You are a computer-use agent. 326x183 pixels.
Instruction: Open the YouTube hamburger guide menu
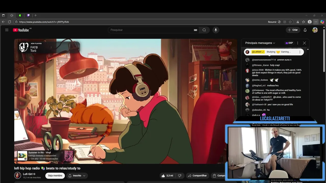pyautogui.click(x=7, y=30)
